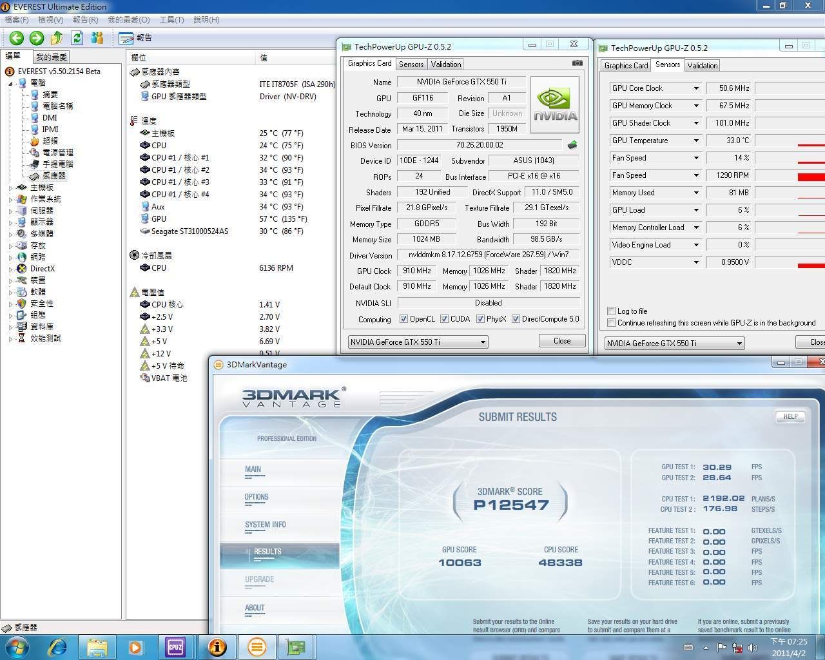Open the 檔案(F) menu in EVEREST
Viewport: 825px width, 660px height.
coord(16,20)
